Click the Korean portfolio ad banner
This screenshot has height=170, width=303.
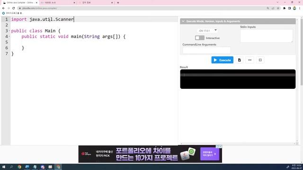coord(150,154)
